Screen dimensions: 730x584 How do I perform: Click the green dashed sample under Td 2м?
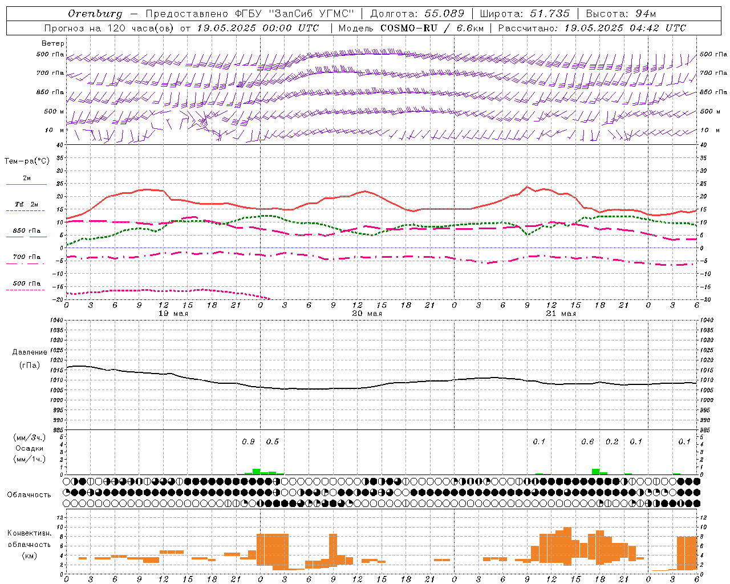[x=26, y=210]
